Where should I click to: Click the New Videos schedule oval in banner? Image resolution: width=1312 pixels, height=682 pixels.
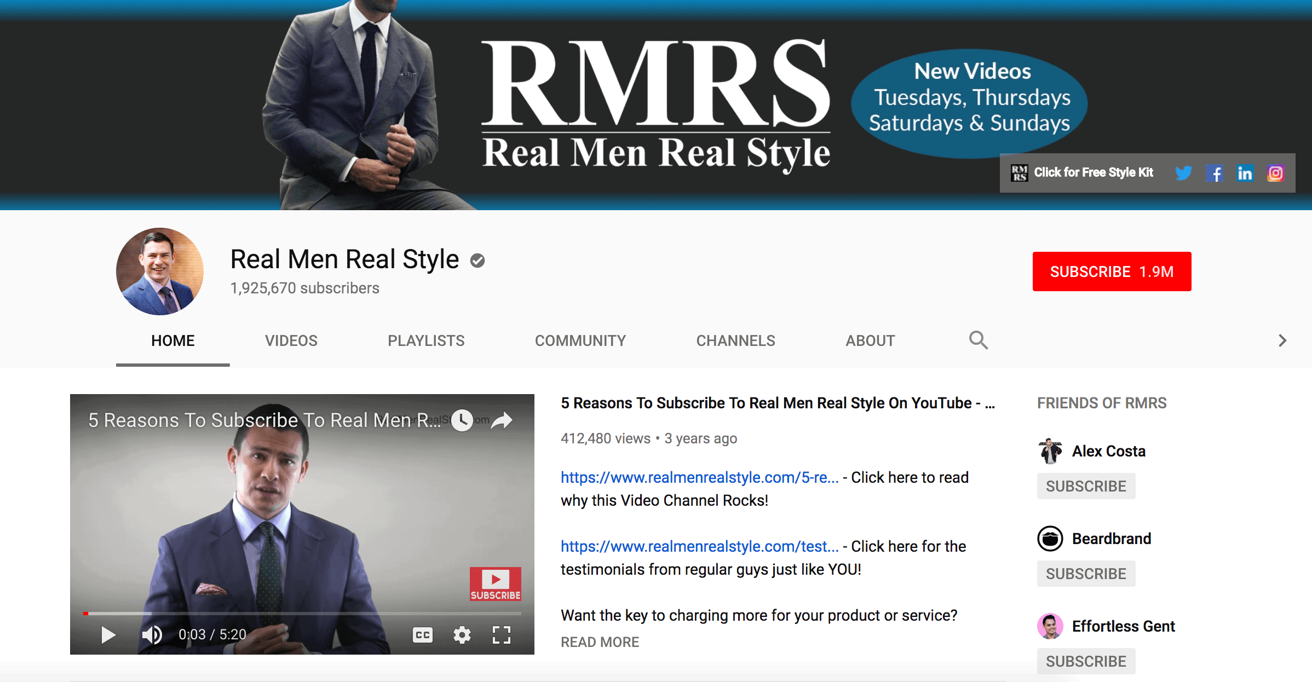pos(969,103)
